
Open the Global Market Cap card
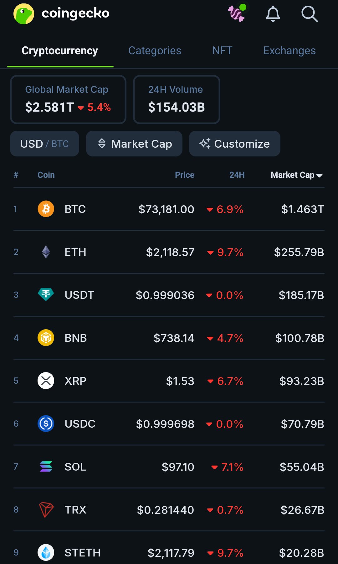68,99
